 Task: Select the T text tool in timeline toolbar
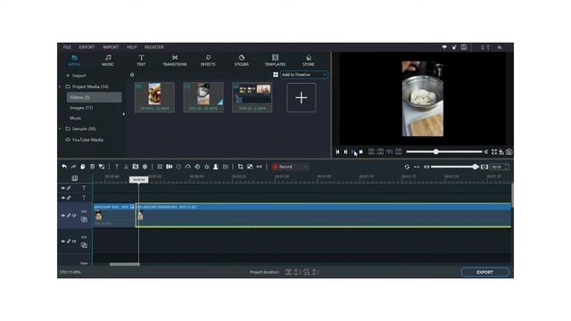(117, 167)
